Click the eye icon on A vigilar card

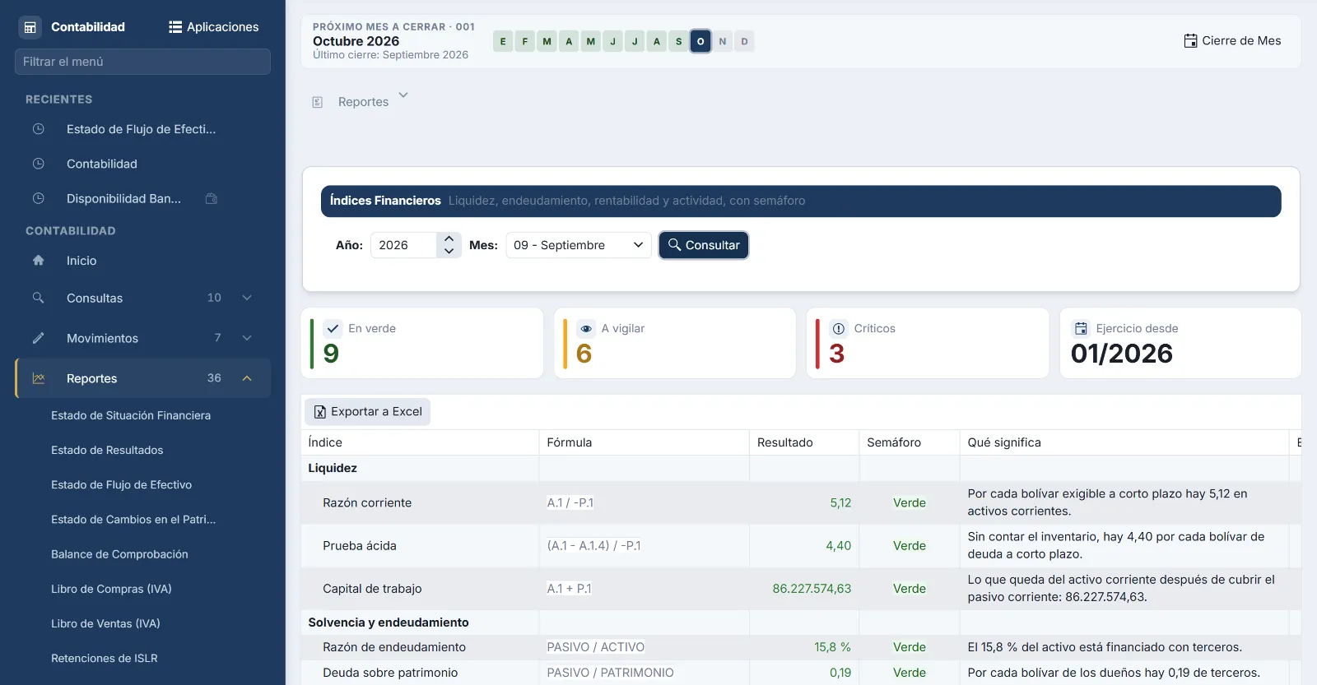pos(586,328)
